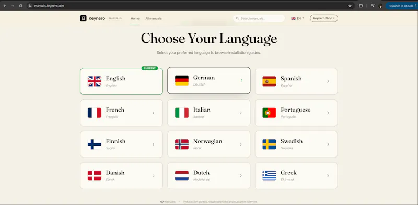Choose the Portuguese language name

(x=296, y=110)
